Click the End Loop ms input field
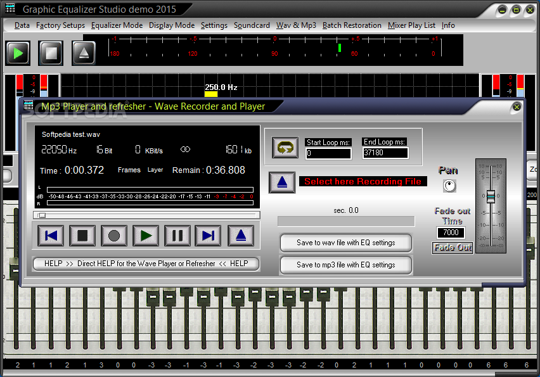This screenshot has width=540, height=377. click(x=385, y=153)
